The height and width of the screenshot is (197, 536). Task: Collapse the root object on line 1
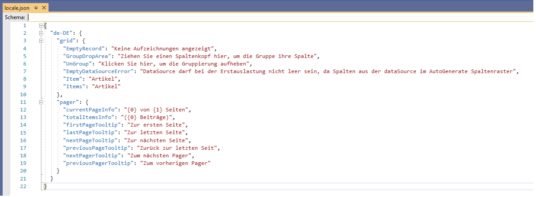pos(41,26)
